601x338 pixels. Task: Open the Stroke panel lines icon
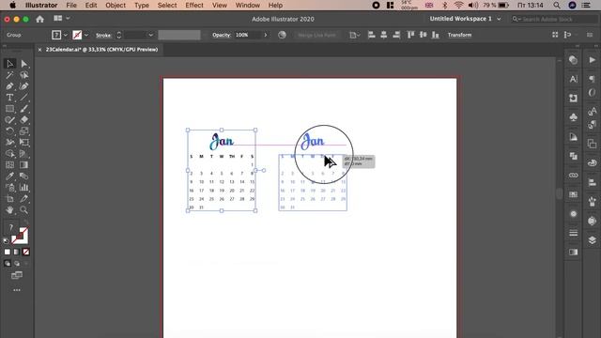574,233
